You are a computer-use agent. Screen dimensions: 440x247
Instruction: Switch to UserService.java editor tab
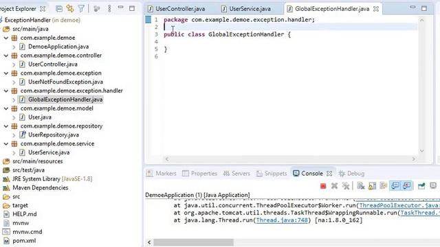click(x=250, y=9)
